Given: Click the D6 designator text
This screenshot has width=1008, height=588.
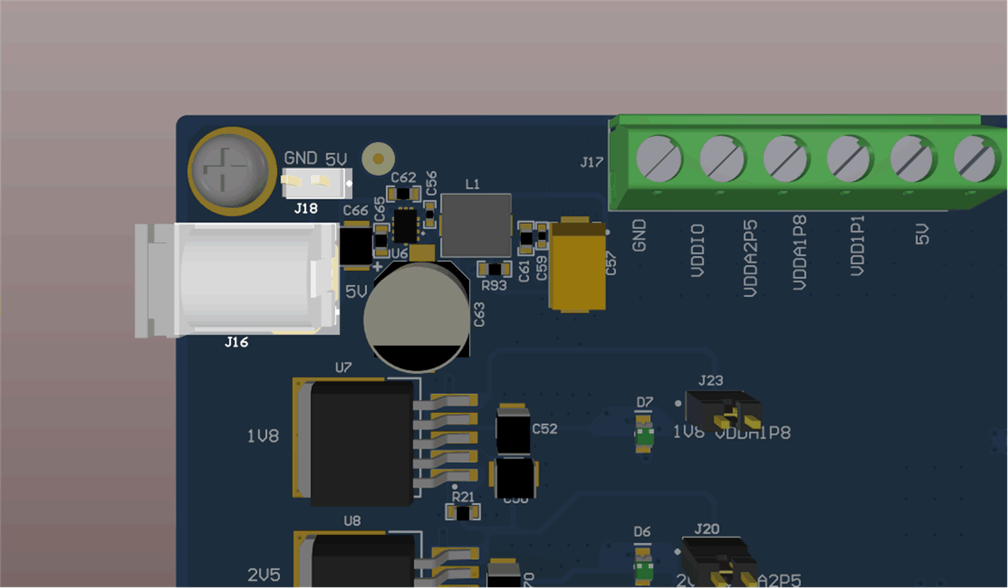Looking at the screenshot, I should (x=642, y=532).
